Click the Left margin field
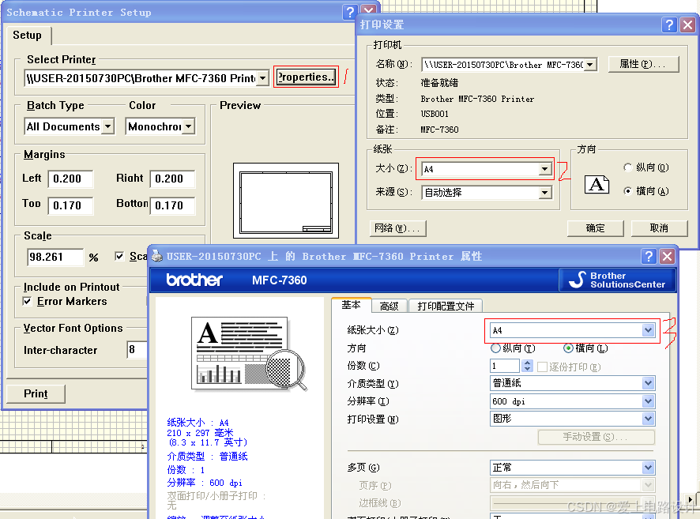Screen dimensions: 700x519 tap(70, 179)
